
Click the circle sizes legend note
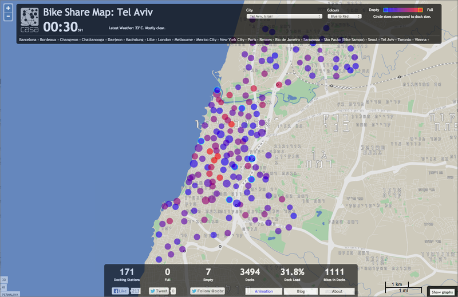click(402, 17)
